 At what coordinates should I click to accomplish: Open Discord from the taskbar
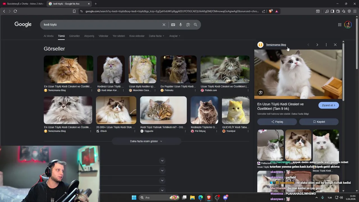tap(225, 198)
